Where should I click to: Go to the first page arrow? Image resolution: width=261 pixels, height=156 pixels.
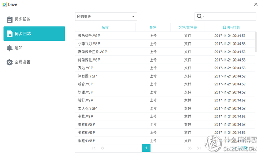coord(94,148)
